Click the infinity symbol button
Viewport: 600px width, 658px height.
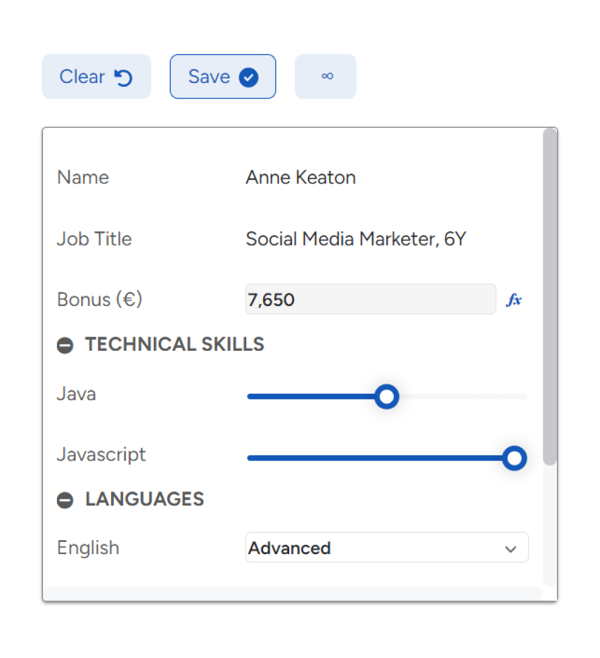(x=326, y=77)
